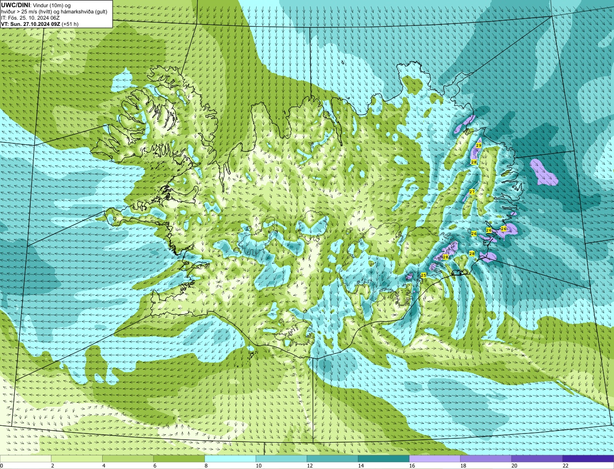Click the legend tick label 20
614x469 pixels.
pos(514,466)
